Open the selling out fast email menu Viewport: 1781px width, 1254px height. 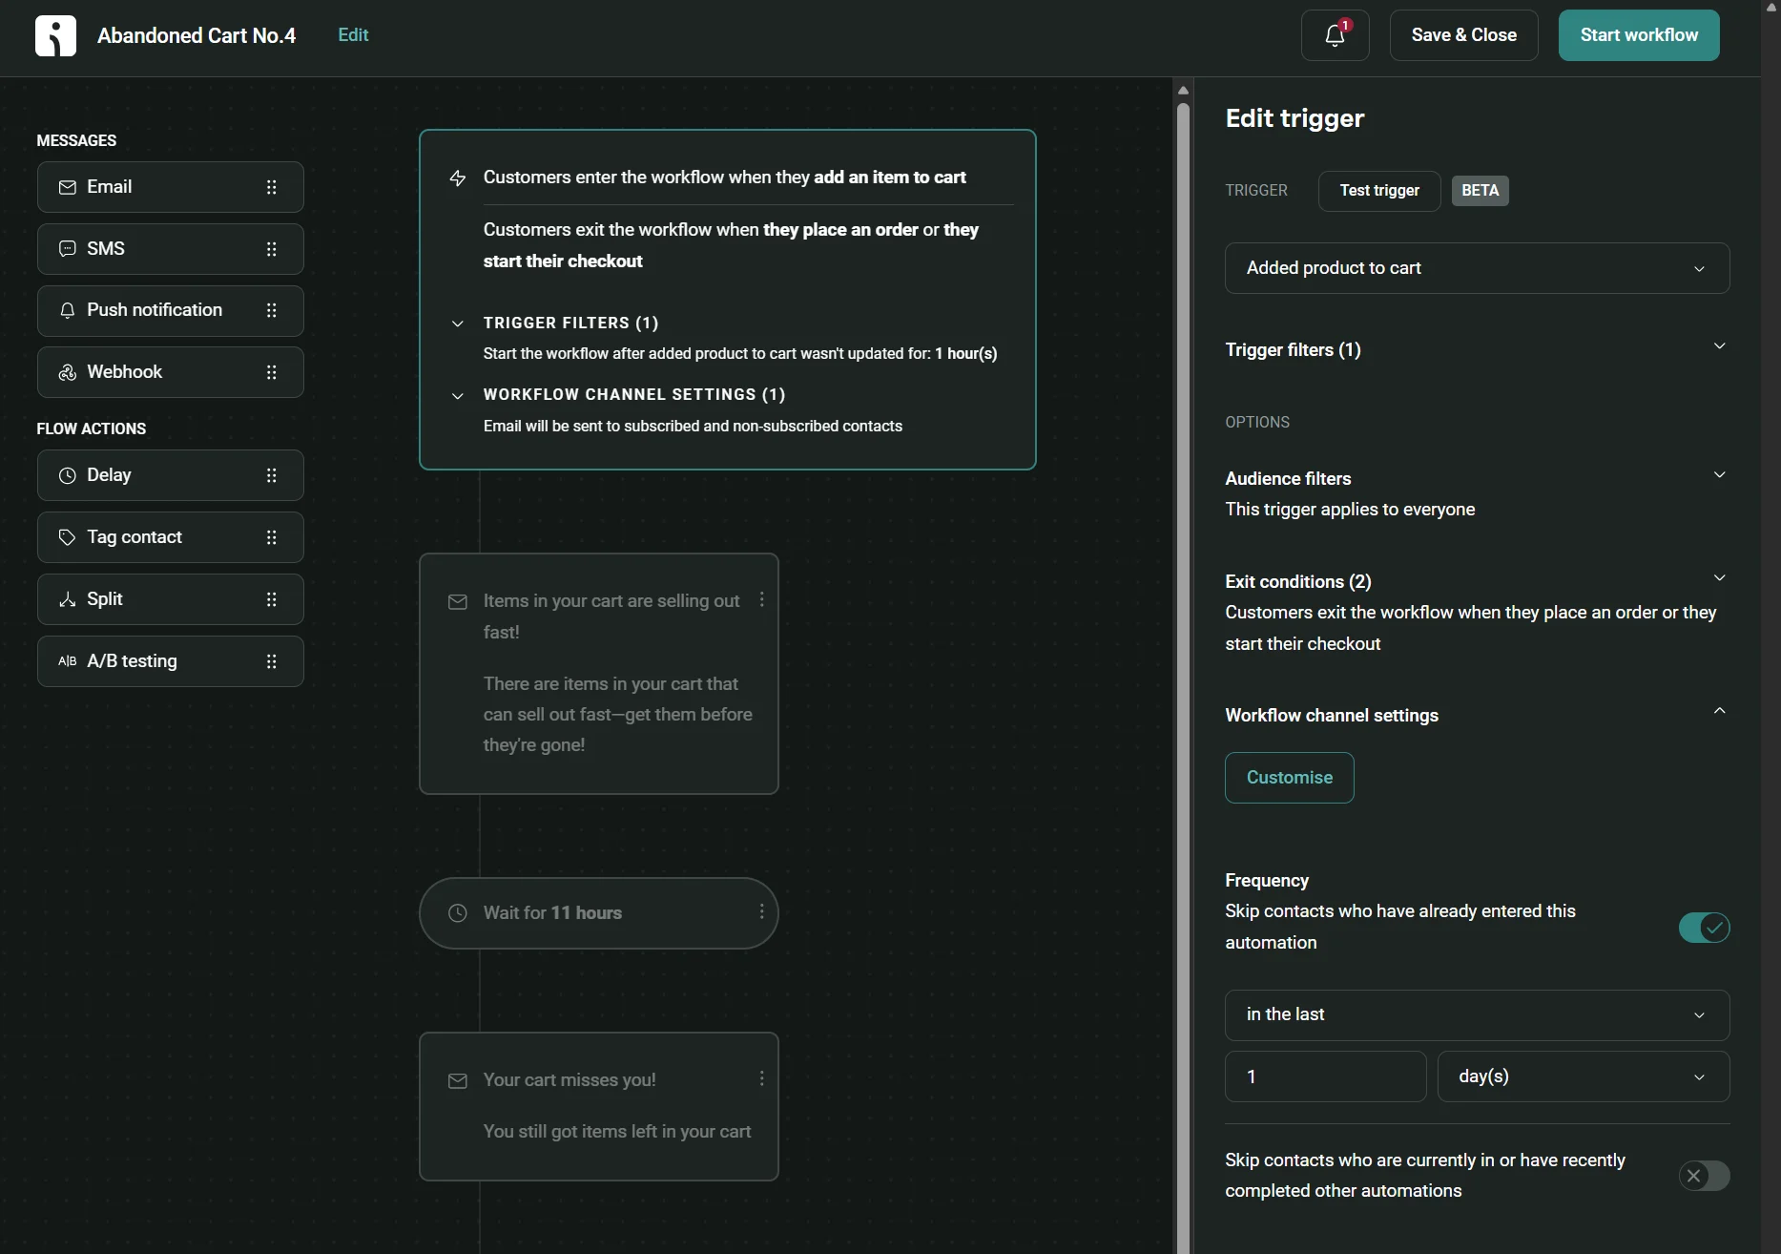click(761, 599)
